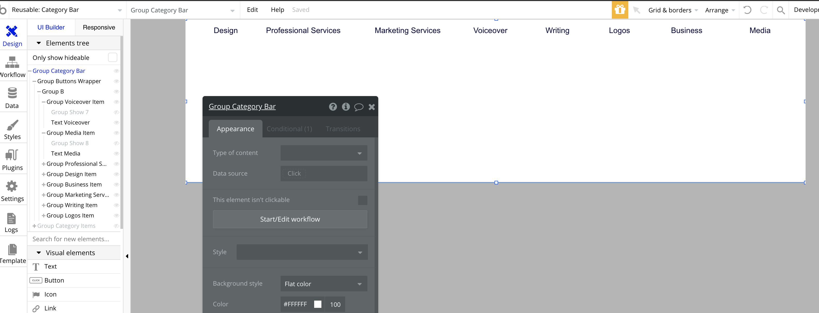The height and width of the screenshot is (313, 819).
Task: Click the Data source Click field
Action: tap(324, 174)
